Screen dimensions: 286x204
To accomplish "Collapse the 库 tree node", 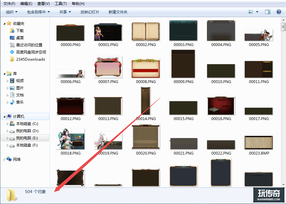I will pyautogui.click(x=4, y=74).
